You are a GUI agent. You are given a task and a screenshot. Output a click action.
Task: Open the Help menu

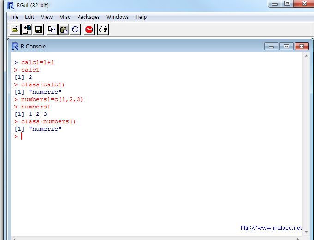click(141, 17)
